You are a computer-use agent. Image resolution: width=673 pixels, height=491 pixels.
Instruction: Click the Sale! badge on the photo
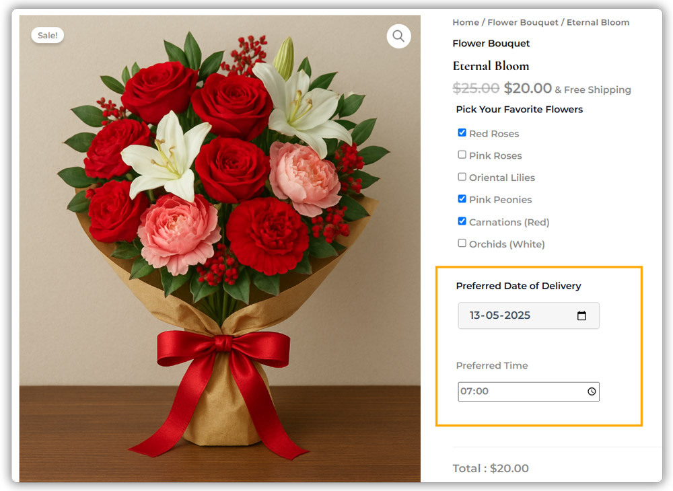click(47, 35)
